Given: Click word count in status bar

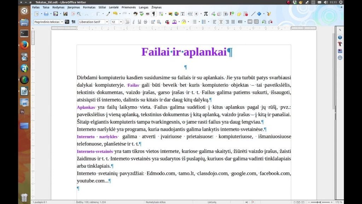Looking at the screenshot, I should point(91,202).
